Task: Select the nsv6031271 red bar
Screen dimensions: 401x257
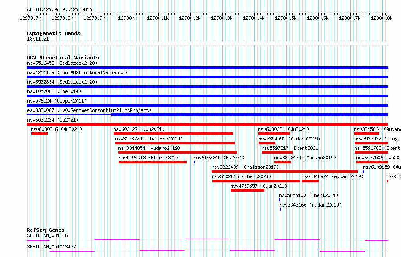Action: [x=173, y=134]
